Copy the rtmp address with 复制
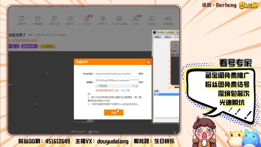Image resolution: width=261 pixels, height=147 pixels. tap(141, 74)
